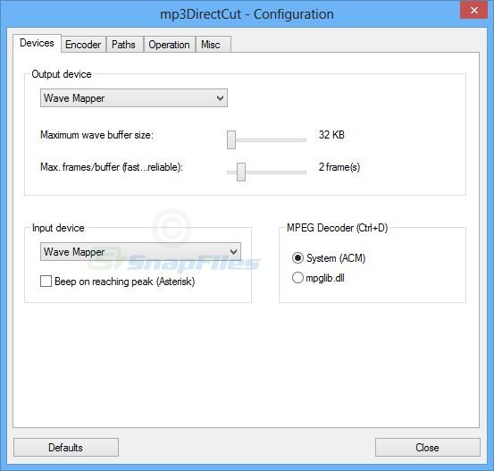Image resolution: width=494 pixels, height=471 pixels.
Task: Open the Output device Wave Mapper dropdown
Action: click(134, 98)
